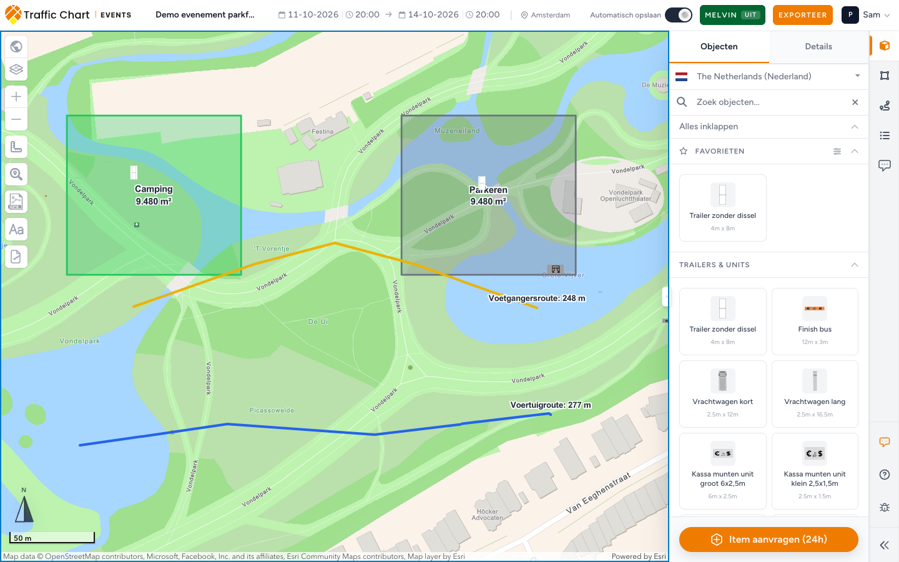The image size is (899, 562).
Task: Select the Vrachtwagen kort object
Action: click(723, 394)
